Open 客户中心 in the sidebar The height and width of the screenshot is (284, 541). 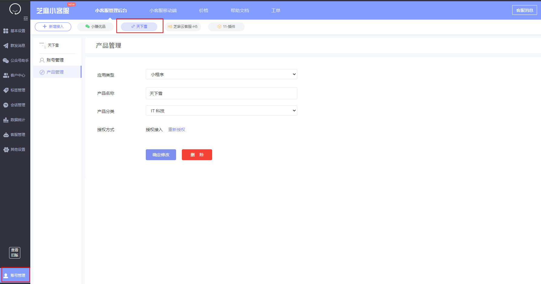coord(15,75)
